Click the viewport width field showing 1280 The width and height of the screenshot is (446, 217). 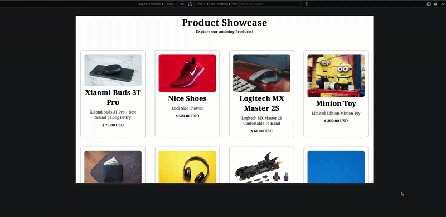pyautogui.click(x=170, y=4)
